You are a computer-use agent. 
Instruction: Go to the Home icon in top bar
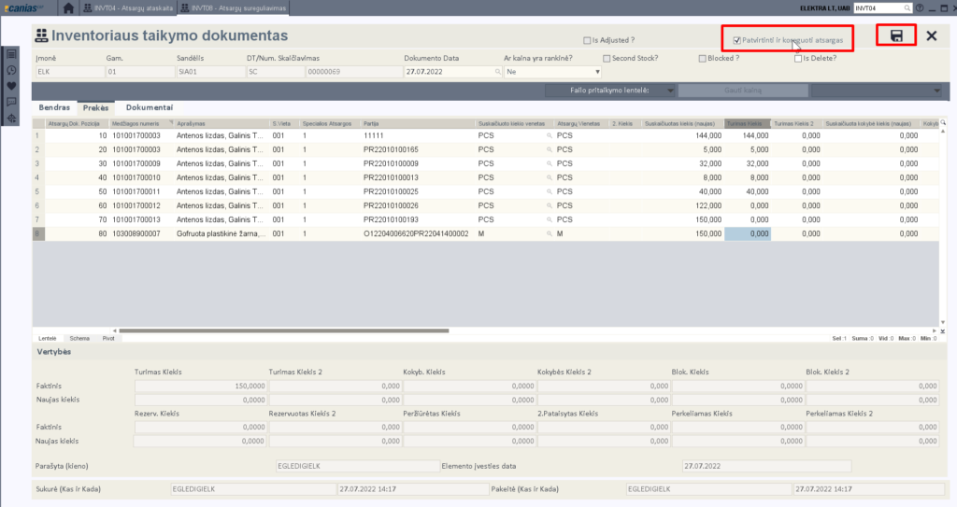click(x=70, y=7)
